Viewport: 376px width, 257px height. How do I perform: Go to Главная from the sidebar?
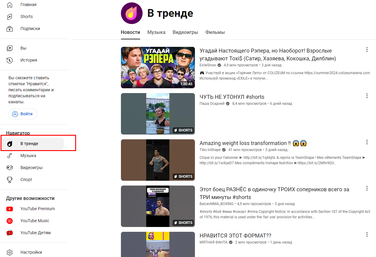pos(28,5)
